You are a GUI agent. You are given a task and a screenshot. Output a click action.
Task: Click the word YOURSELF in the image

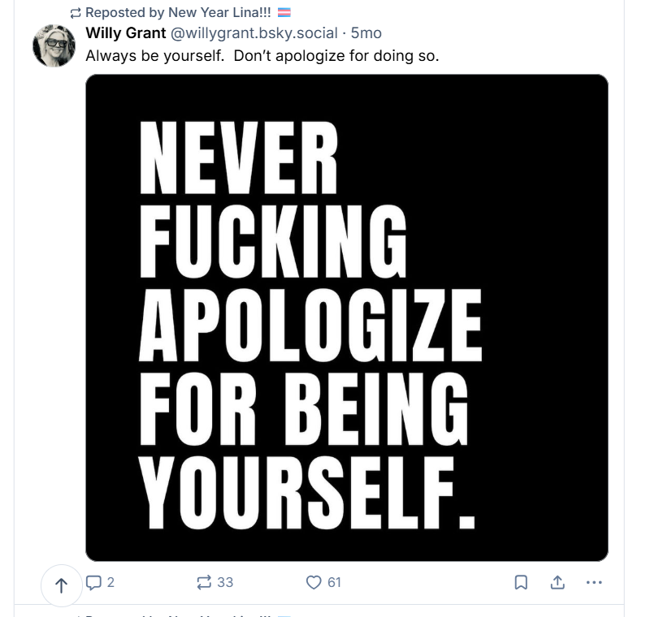[x=307, y=491]
